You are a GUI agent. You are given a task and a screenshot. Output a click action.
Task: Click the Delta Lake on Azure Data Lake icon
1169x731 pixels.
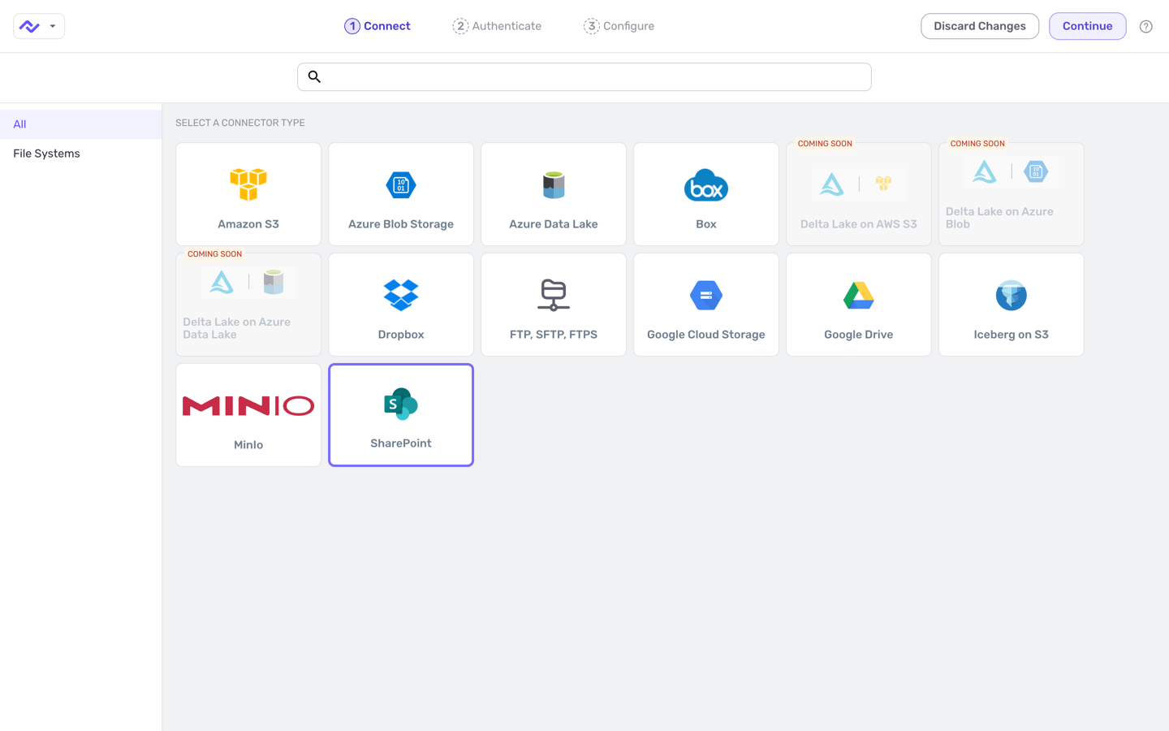(248, 282)
